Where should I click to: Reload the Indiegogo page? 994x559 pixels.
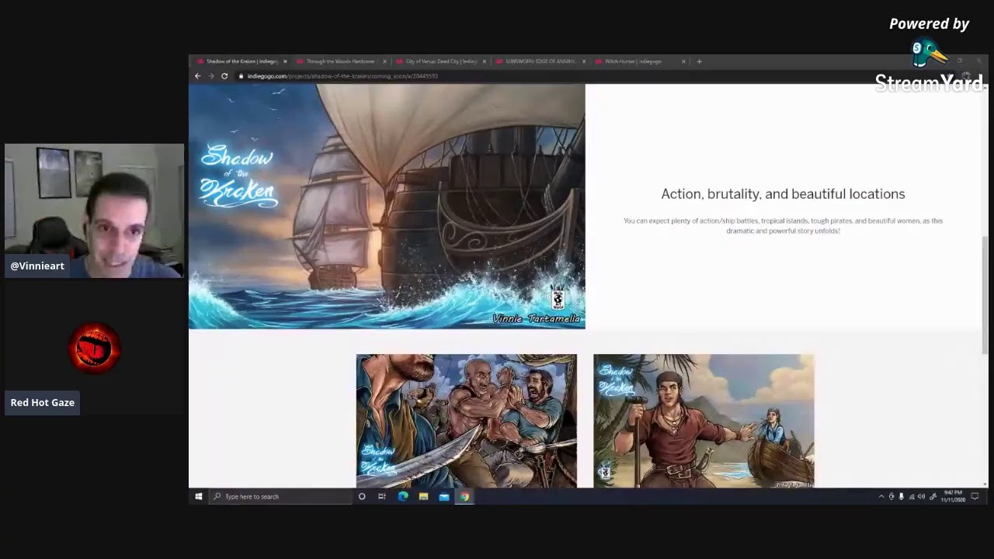point(224,76)
